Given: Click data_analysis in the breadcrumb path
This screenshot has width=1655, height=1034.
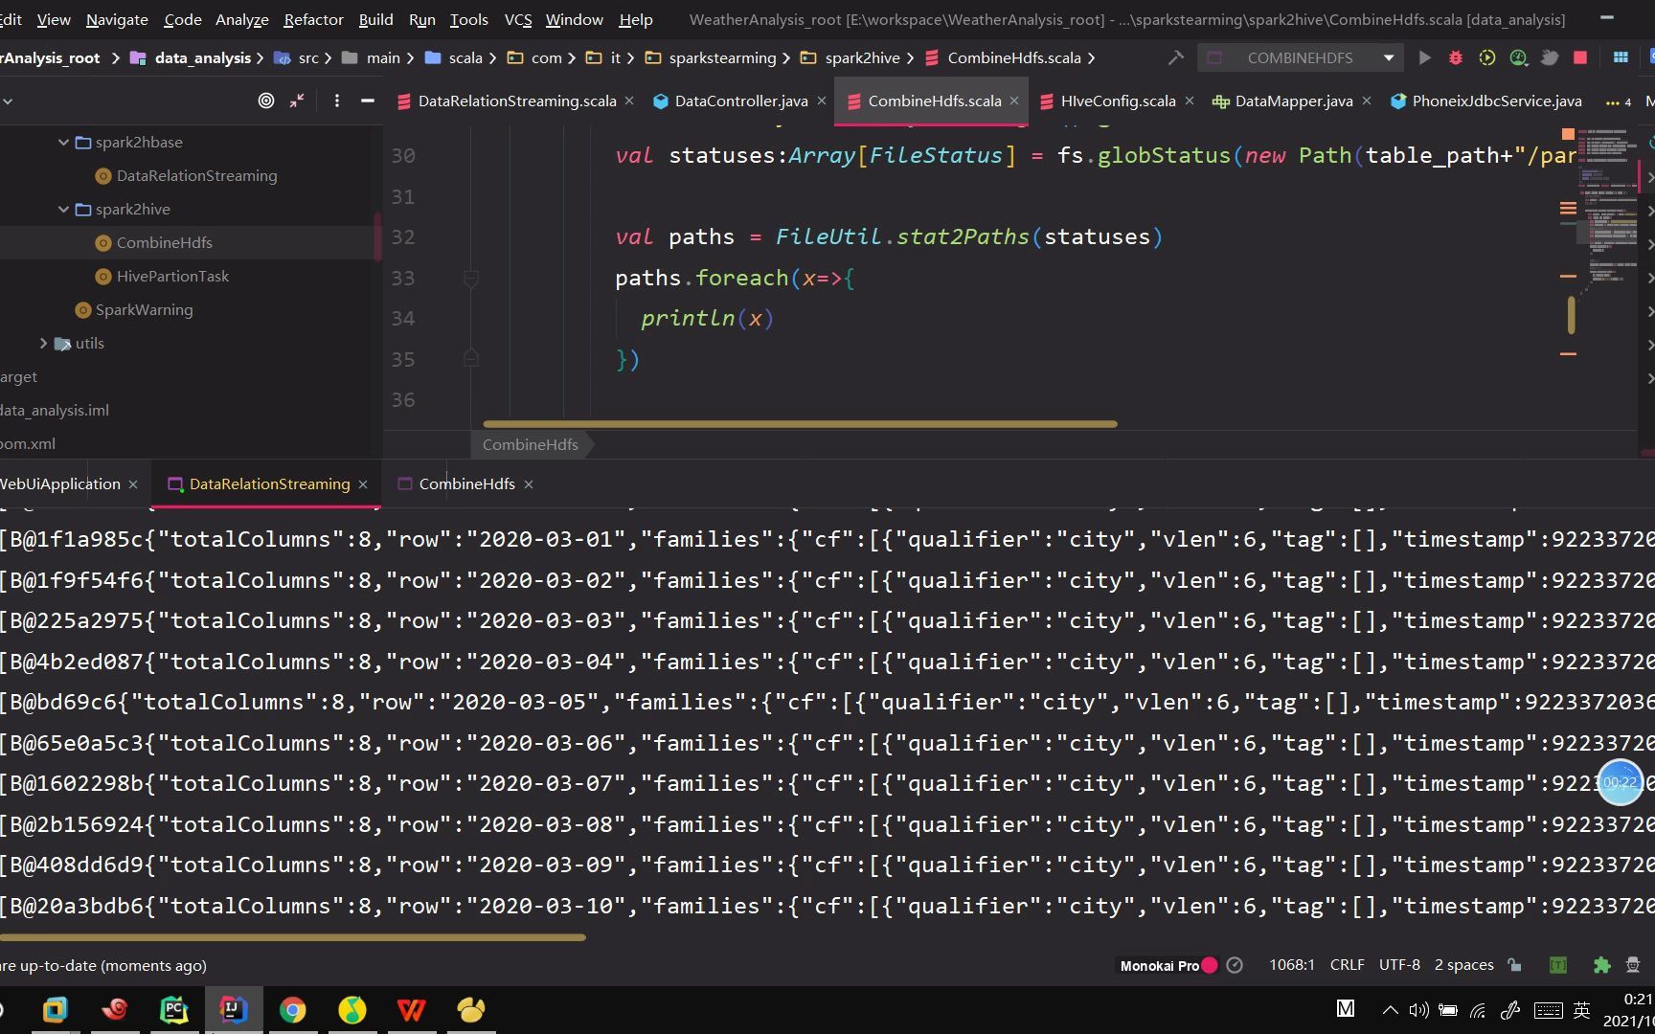Looking at the screenshot, I should tap(203, 58).
